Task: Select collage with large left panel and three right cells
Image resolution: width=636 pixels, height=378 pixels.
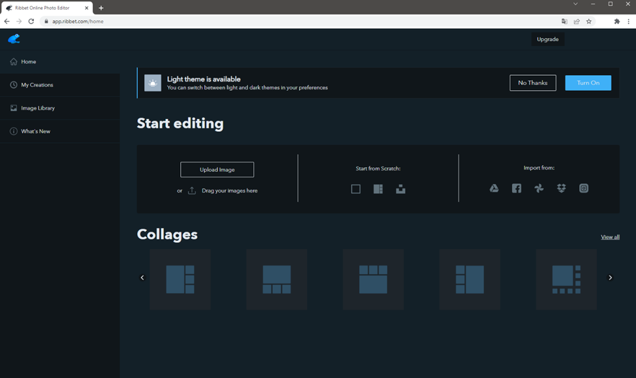Action: (180, 279)
